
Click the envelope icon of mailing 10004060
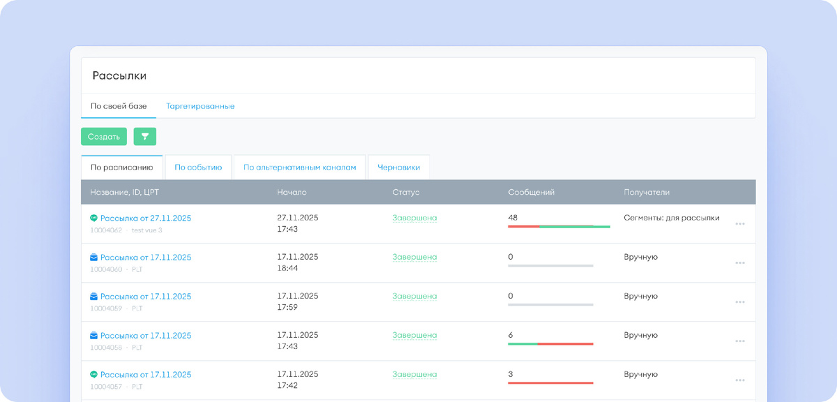pyautogui.click(x=93, y=258)
